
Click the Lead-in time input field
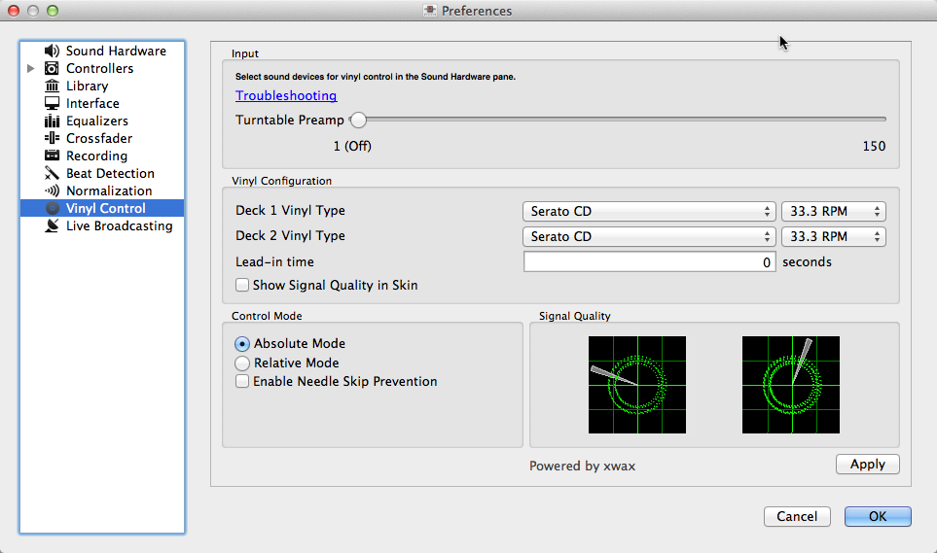pyautogui.click(x=649, y=262)
